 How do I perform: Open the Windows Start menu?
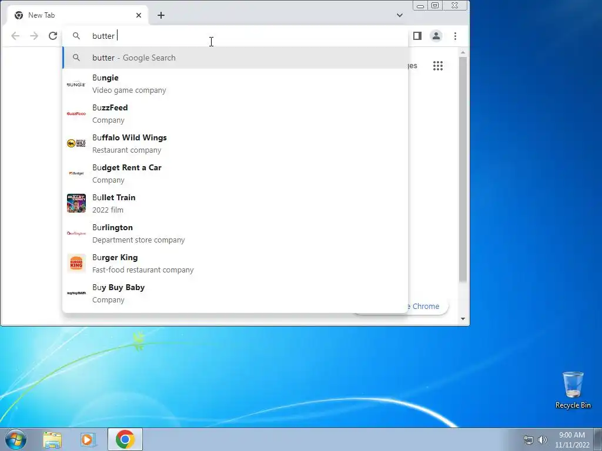tap(15, 439)
